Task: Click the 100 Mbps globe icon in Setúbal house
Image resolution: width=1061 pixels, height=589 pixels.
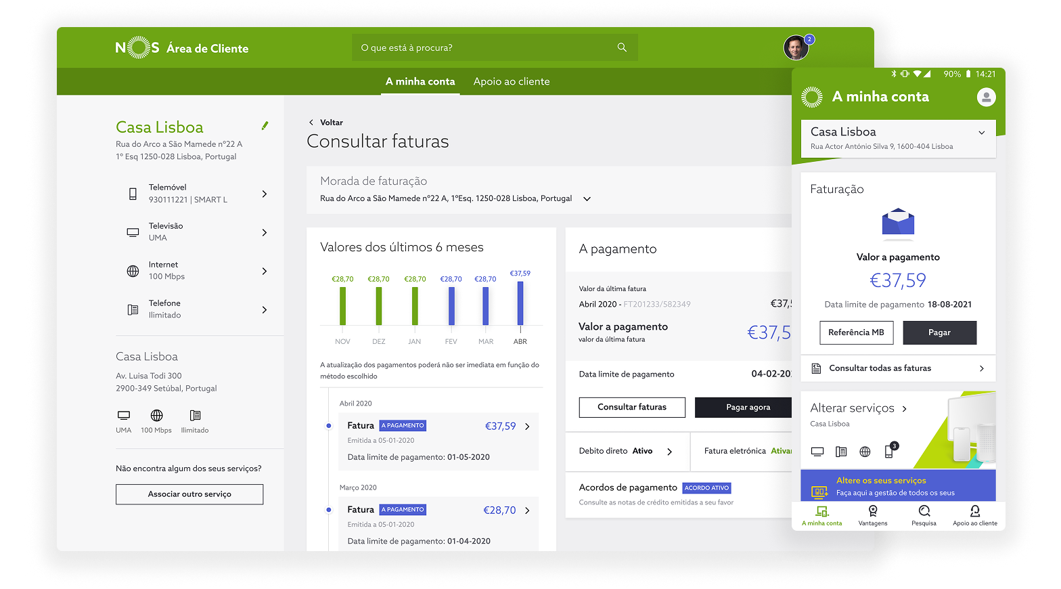Action: click(156, 415)
